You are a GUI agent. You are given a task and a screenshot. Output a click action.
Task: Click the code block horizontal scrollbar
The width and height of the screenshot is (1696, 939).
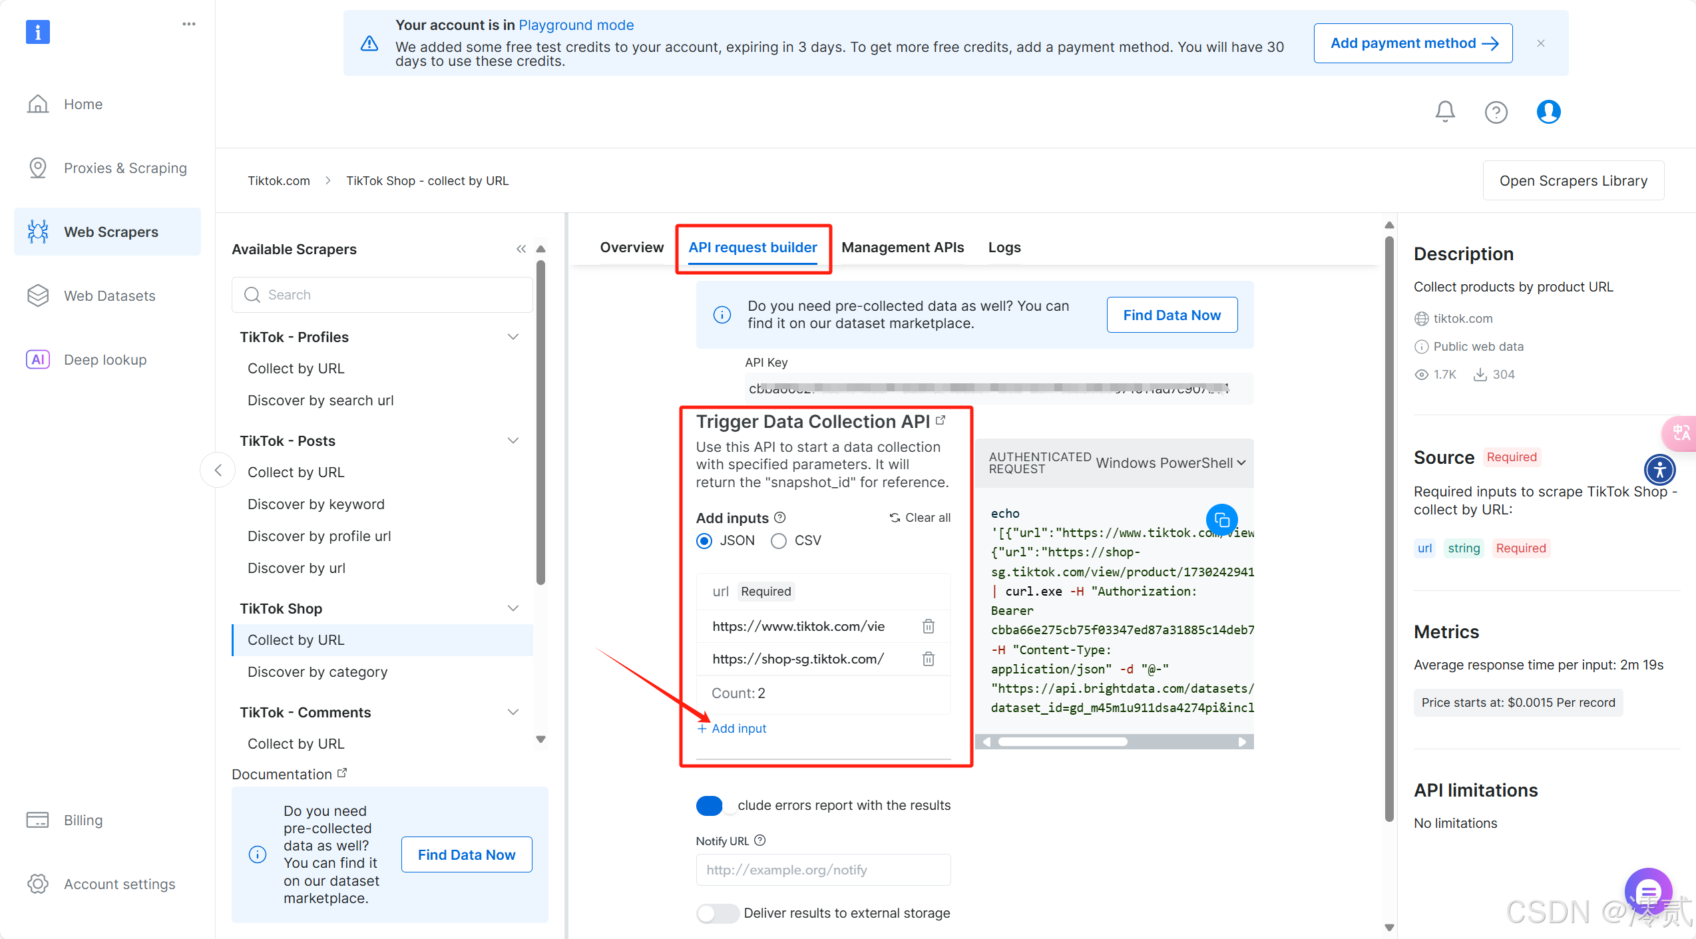coord(1062,741)
